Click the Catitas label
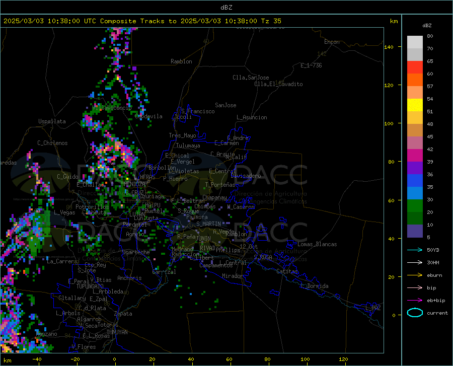The image size is (453, 366). pyautogui.click(x=287, y=271)
